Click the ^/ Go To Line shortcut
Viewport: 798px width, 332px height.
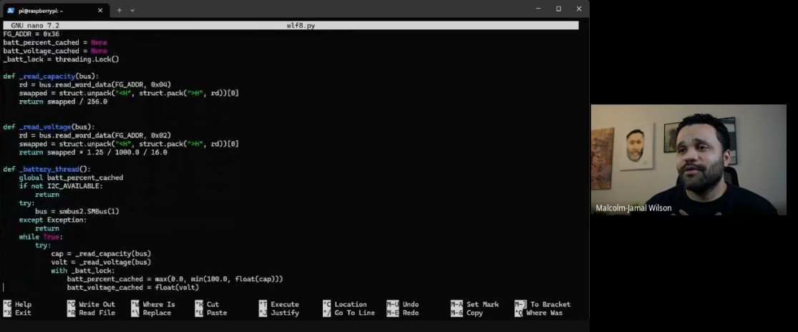click(x=348, y=313)
